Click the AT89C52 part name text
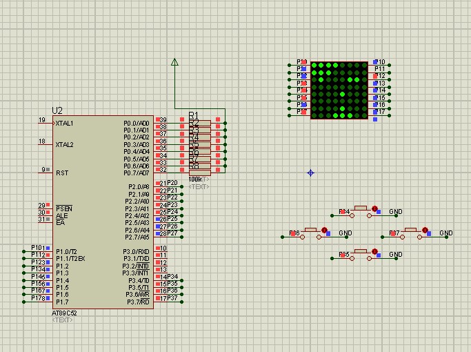This screenshot has width=471, height=352. pos(64,313)
